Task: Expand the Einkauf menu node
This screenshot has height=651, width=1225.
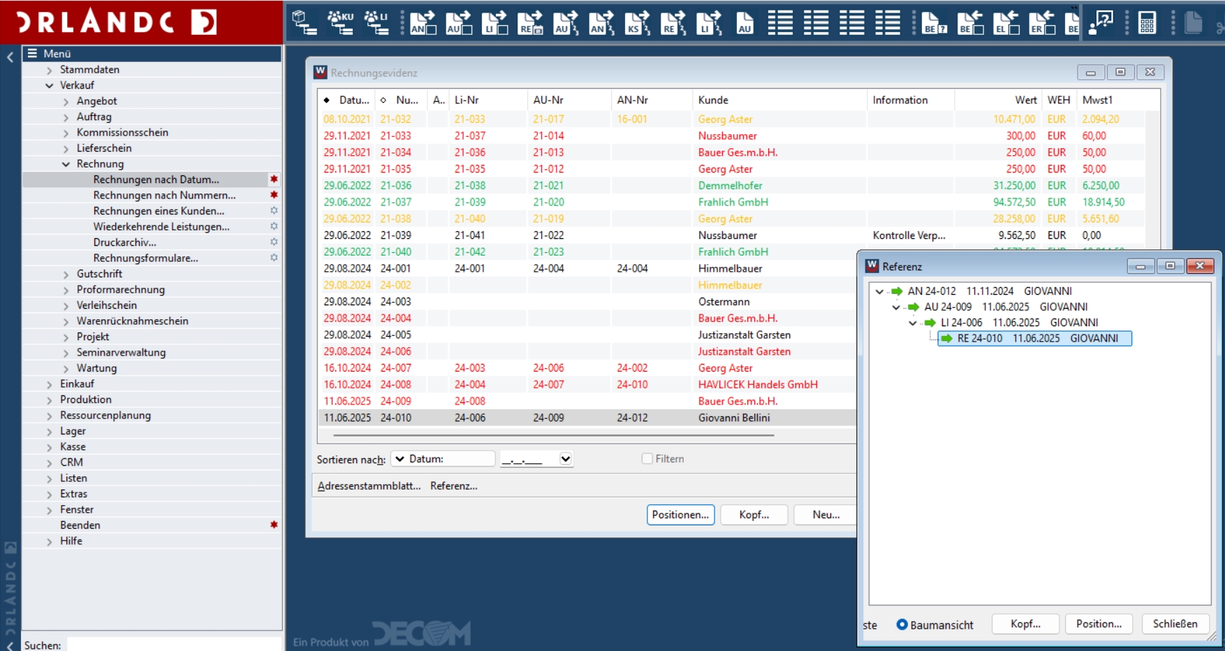Action: point(49,384)
